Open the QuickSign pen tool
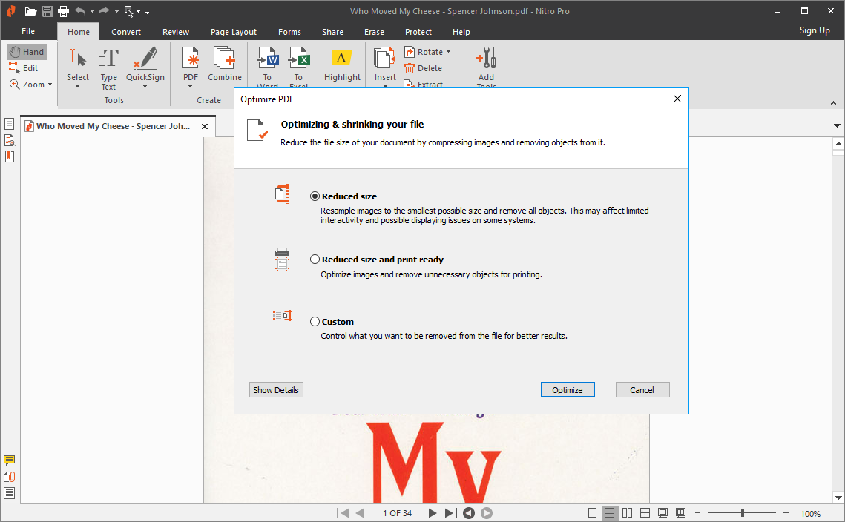Viewport: 845px width, 522px height. [x=145, y=59]
